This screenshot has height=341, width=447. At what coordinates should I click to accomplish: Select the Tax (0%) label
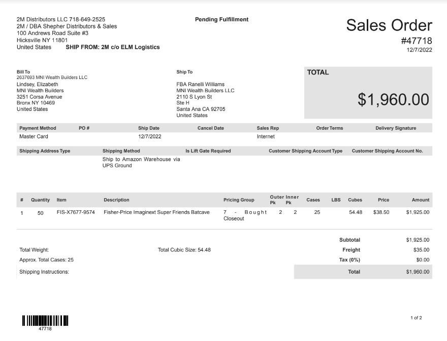tap(349, 259)
